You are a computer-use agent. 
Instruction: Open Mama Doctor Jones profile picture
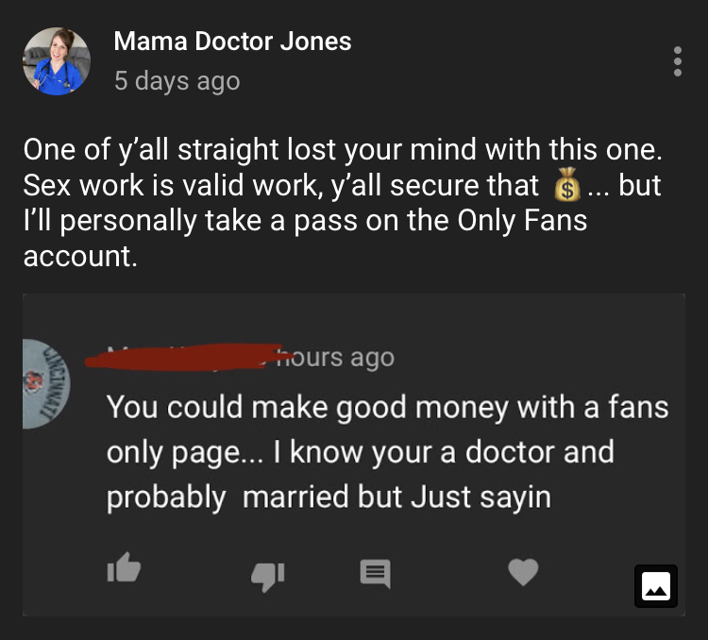57,61
